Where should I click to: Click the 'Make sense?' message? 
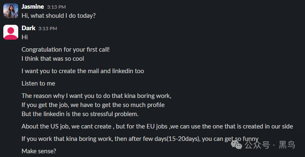click(39, 151)
